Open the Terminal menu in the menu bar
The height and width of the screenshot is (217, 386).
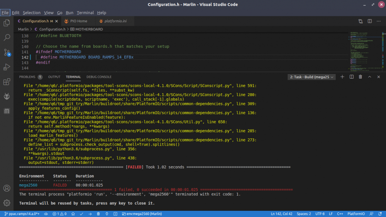tap(85, 13)
